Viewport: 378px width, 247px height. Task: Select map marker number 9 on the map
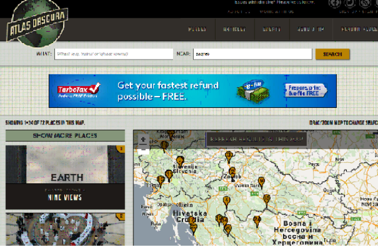(x=261, y=183)
